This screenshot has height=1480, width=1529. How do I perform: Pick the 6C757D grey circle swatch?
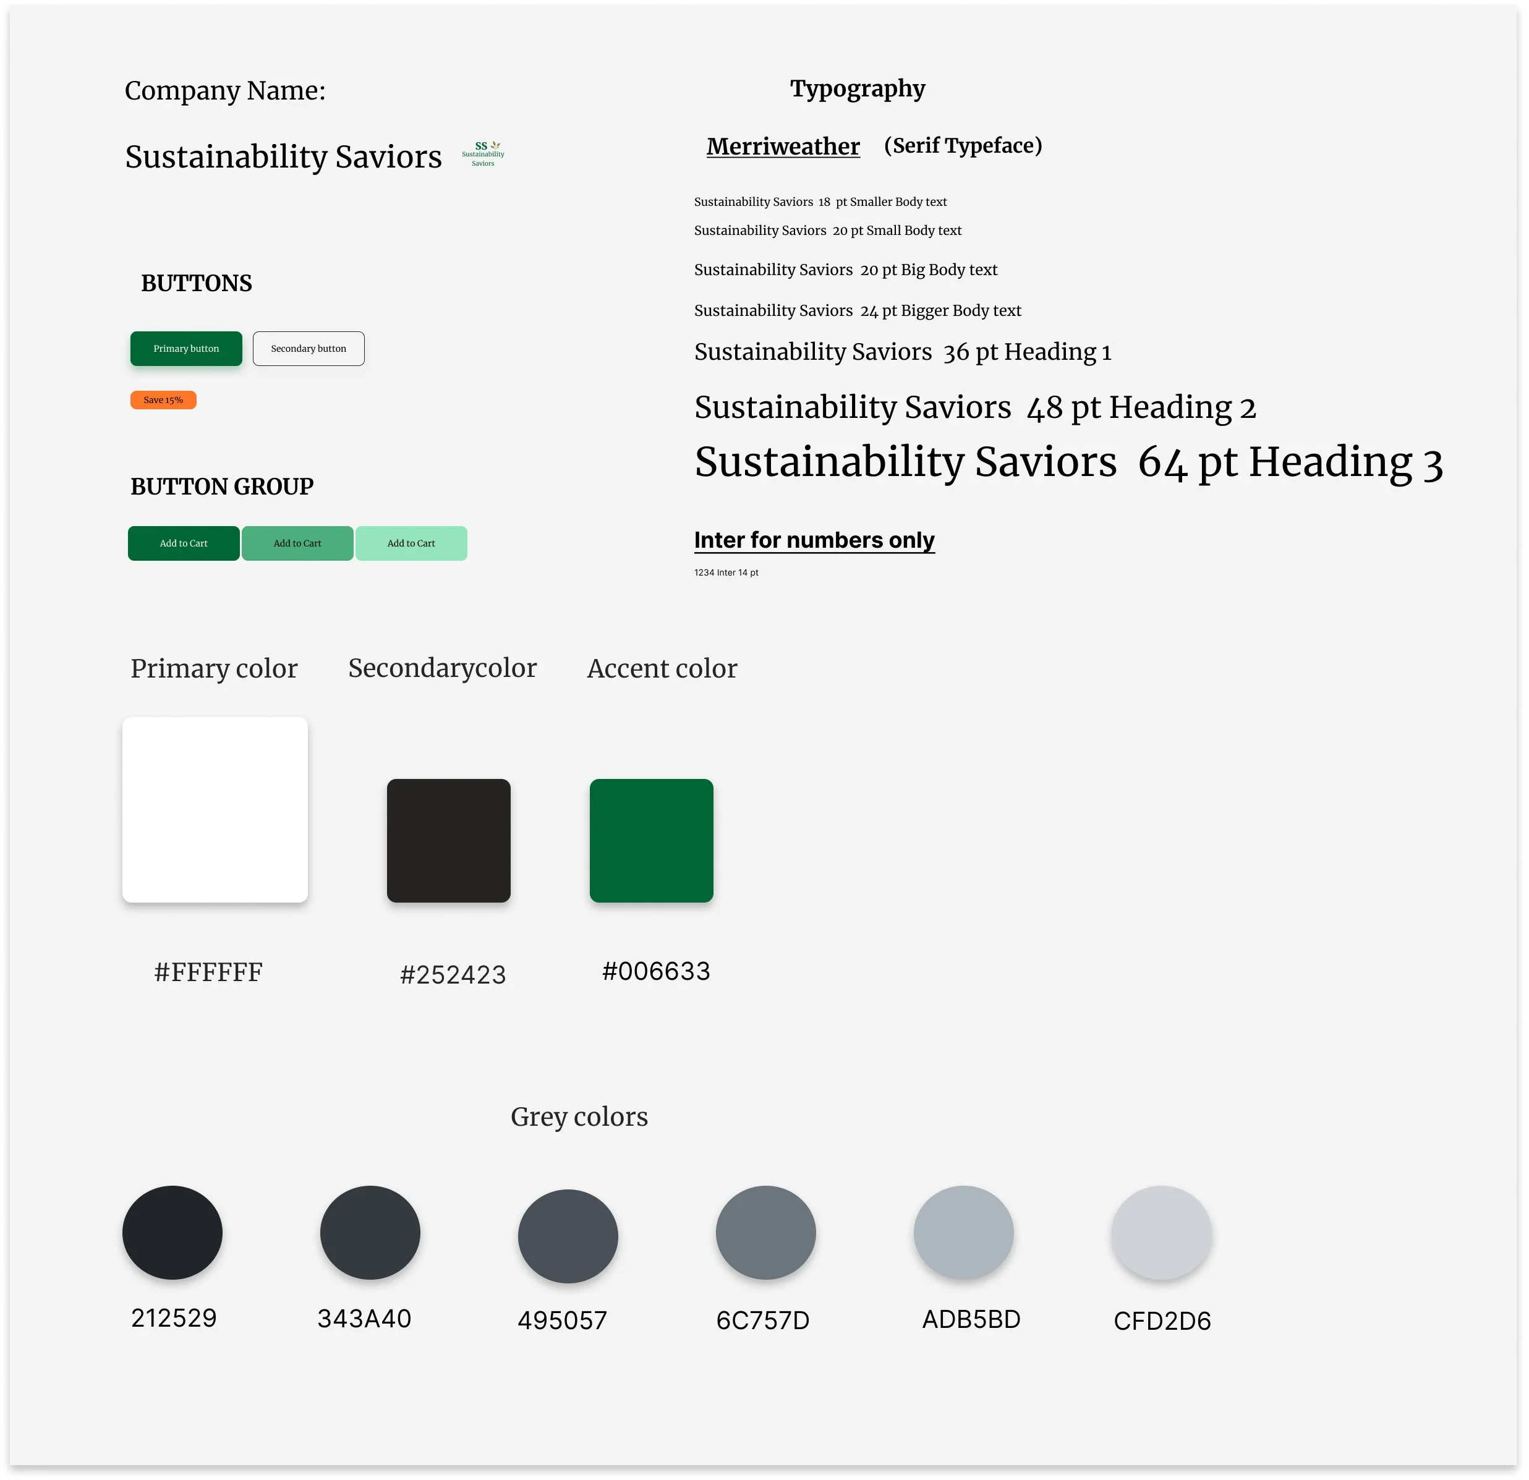765,1233
